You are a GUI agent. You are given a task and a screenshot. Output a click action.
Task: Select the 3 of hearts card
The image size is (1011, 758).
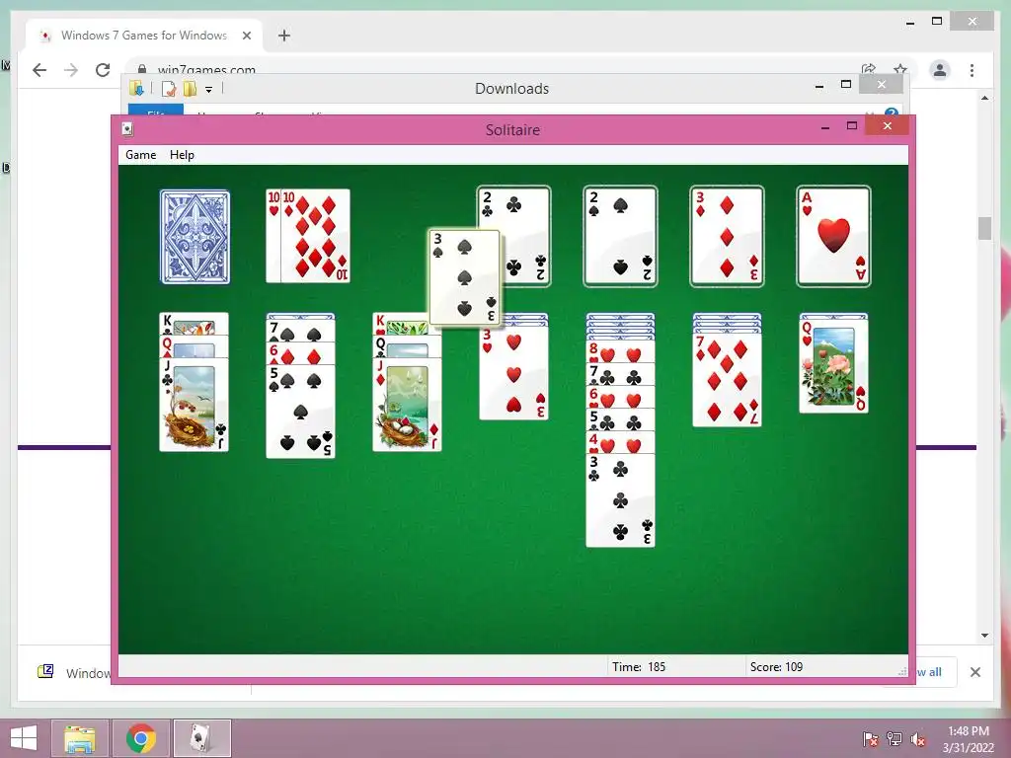pos(513,372)
